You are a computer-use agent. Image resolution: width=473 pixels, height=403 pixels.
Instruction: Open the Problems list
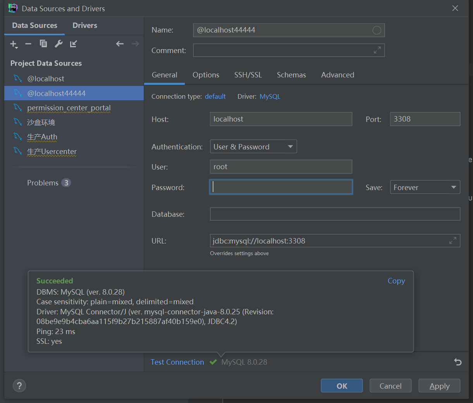pyautogui.click(x=49, y=183)
